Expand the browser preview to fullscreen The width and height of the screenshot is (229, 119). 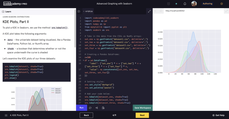click(x=226, y=11)
